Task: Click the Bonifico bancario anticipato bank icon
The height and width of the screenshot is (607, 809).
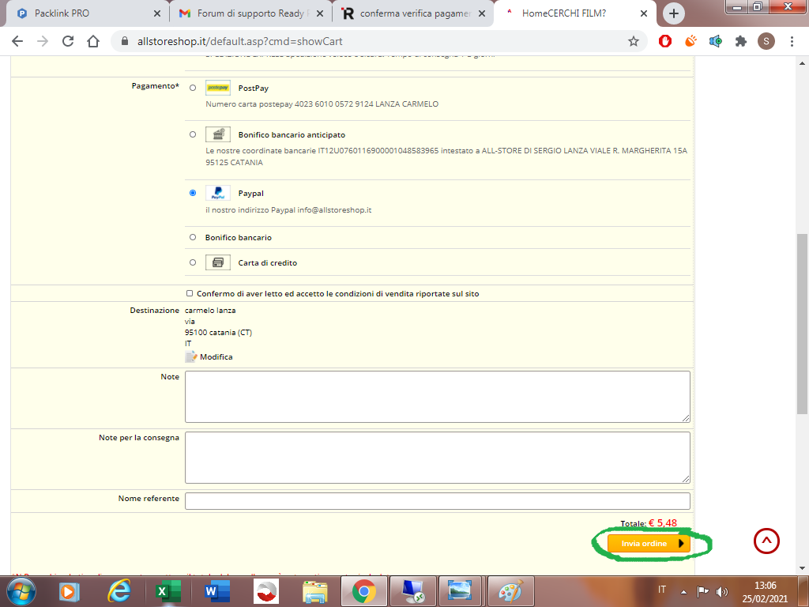Action: (x=218, y=134)
